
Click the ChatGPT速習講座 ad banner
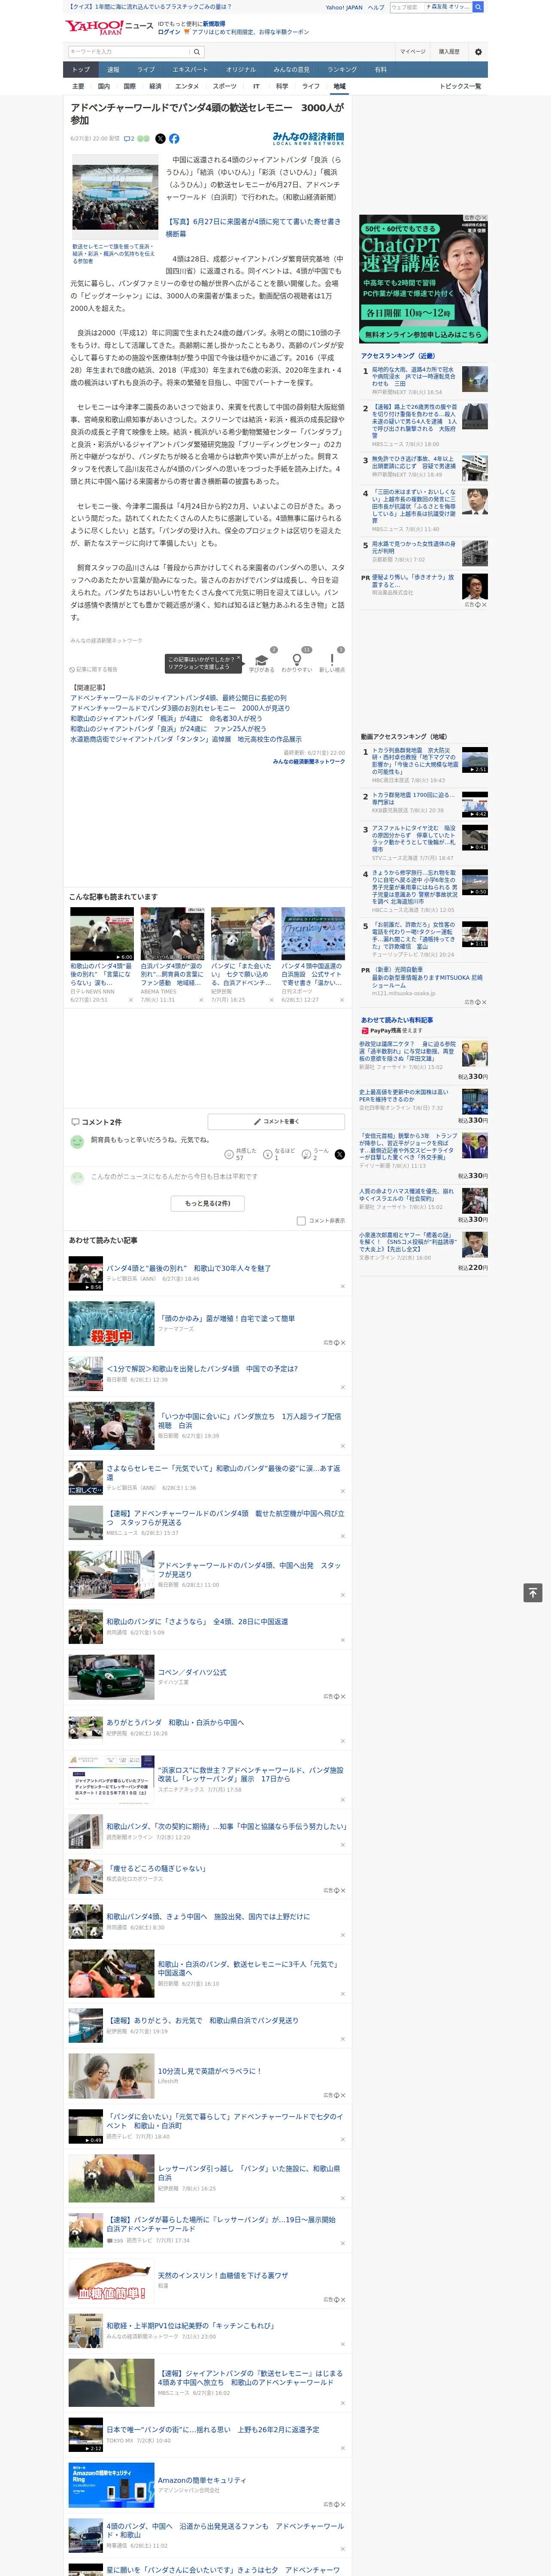(423, 280)
